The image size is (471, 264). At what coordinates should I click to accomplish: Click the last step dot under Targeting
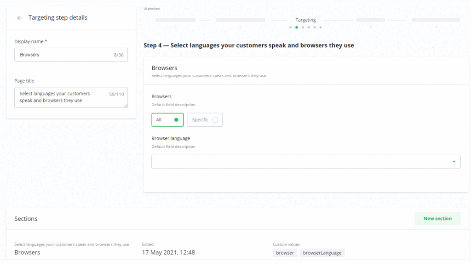[321, 28]
